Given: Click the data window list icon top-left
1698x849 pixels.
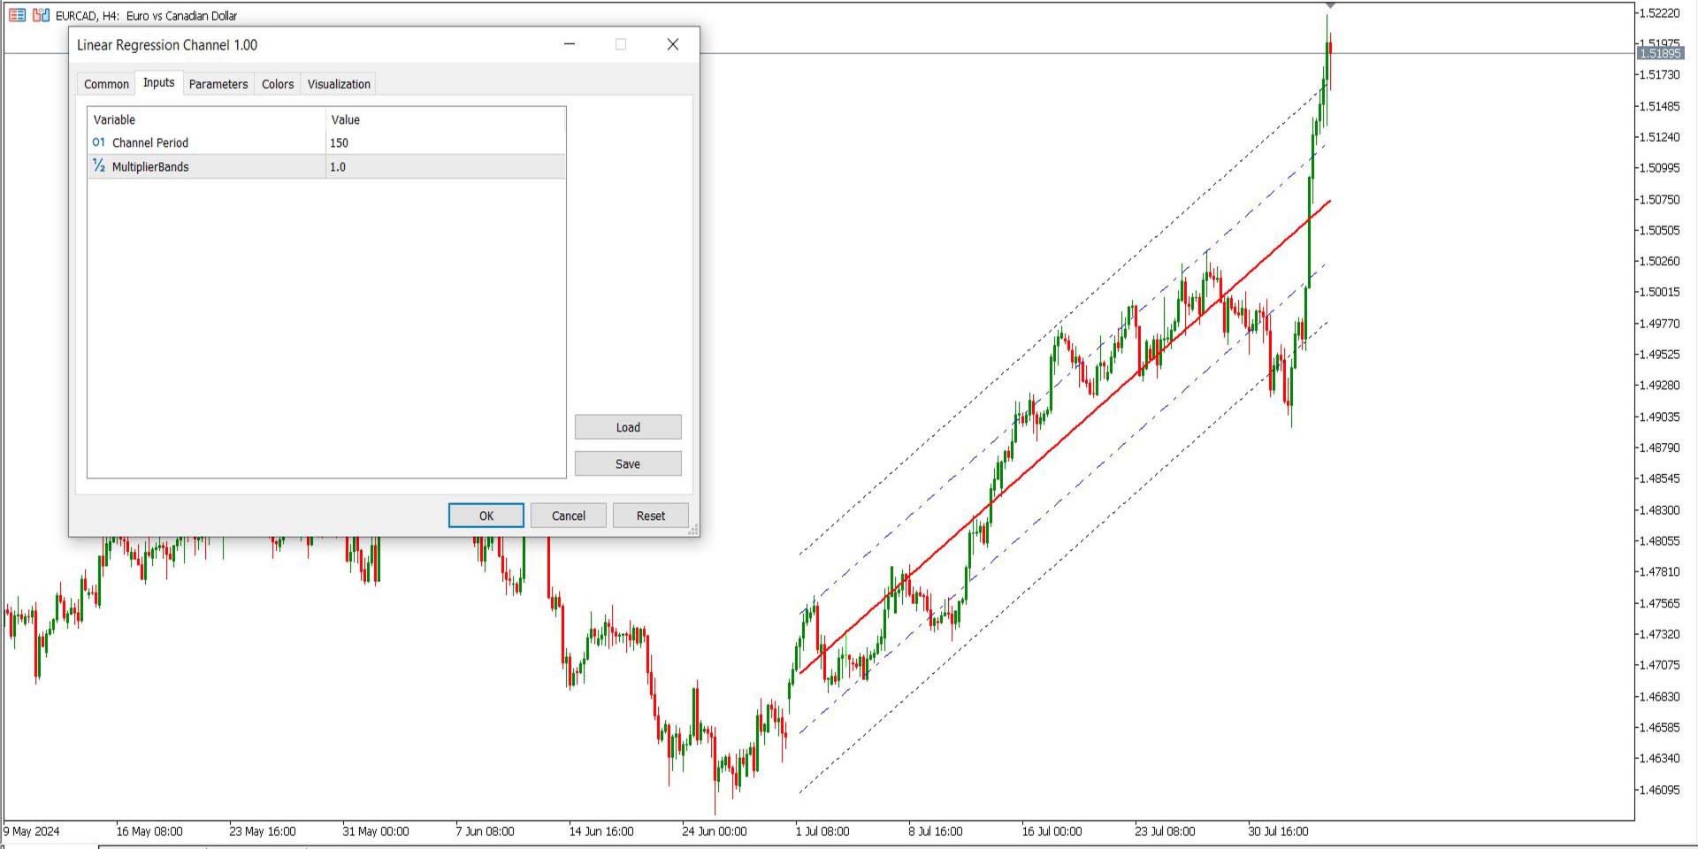Looking at the screenshot, I should click(x=16, y=13).
